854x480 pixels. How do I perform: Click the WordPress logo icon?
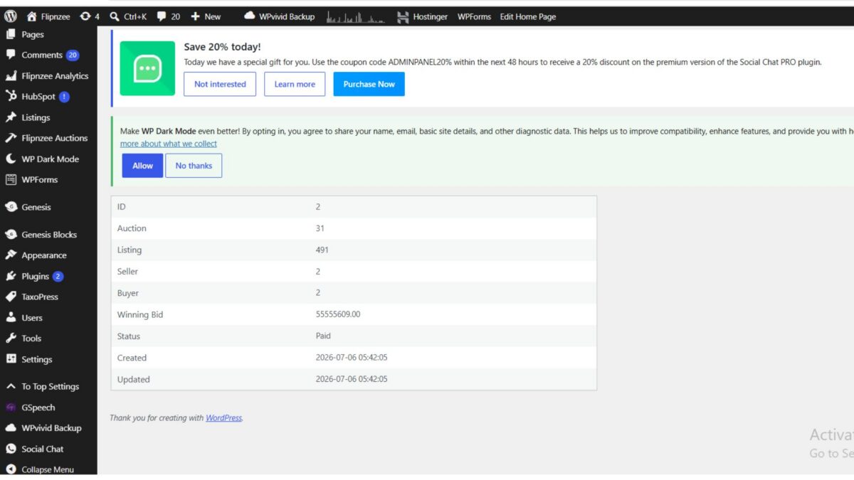(x=11, y=16)
